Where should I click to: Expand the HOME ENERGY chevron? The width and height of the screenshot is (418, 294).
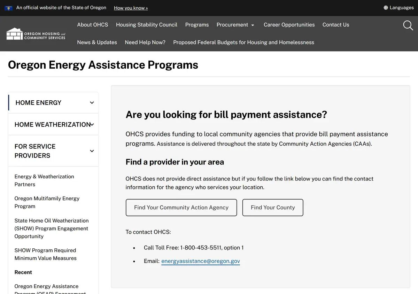point(92,103)
